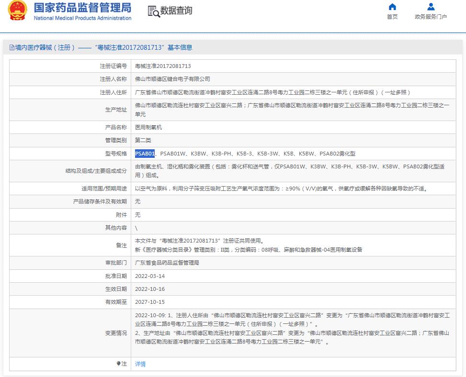Click the NMPA national emblem logo
Screen dimensions: 466x377
pos(18,12)
